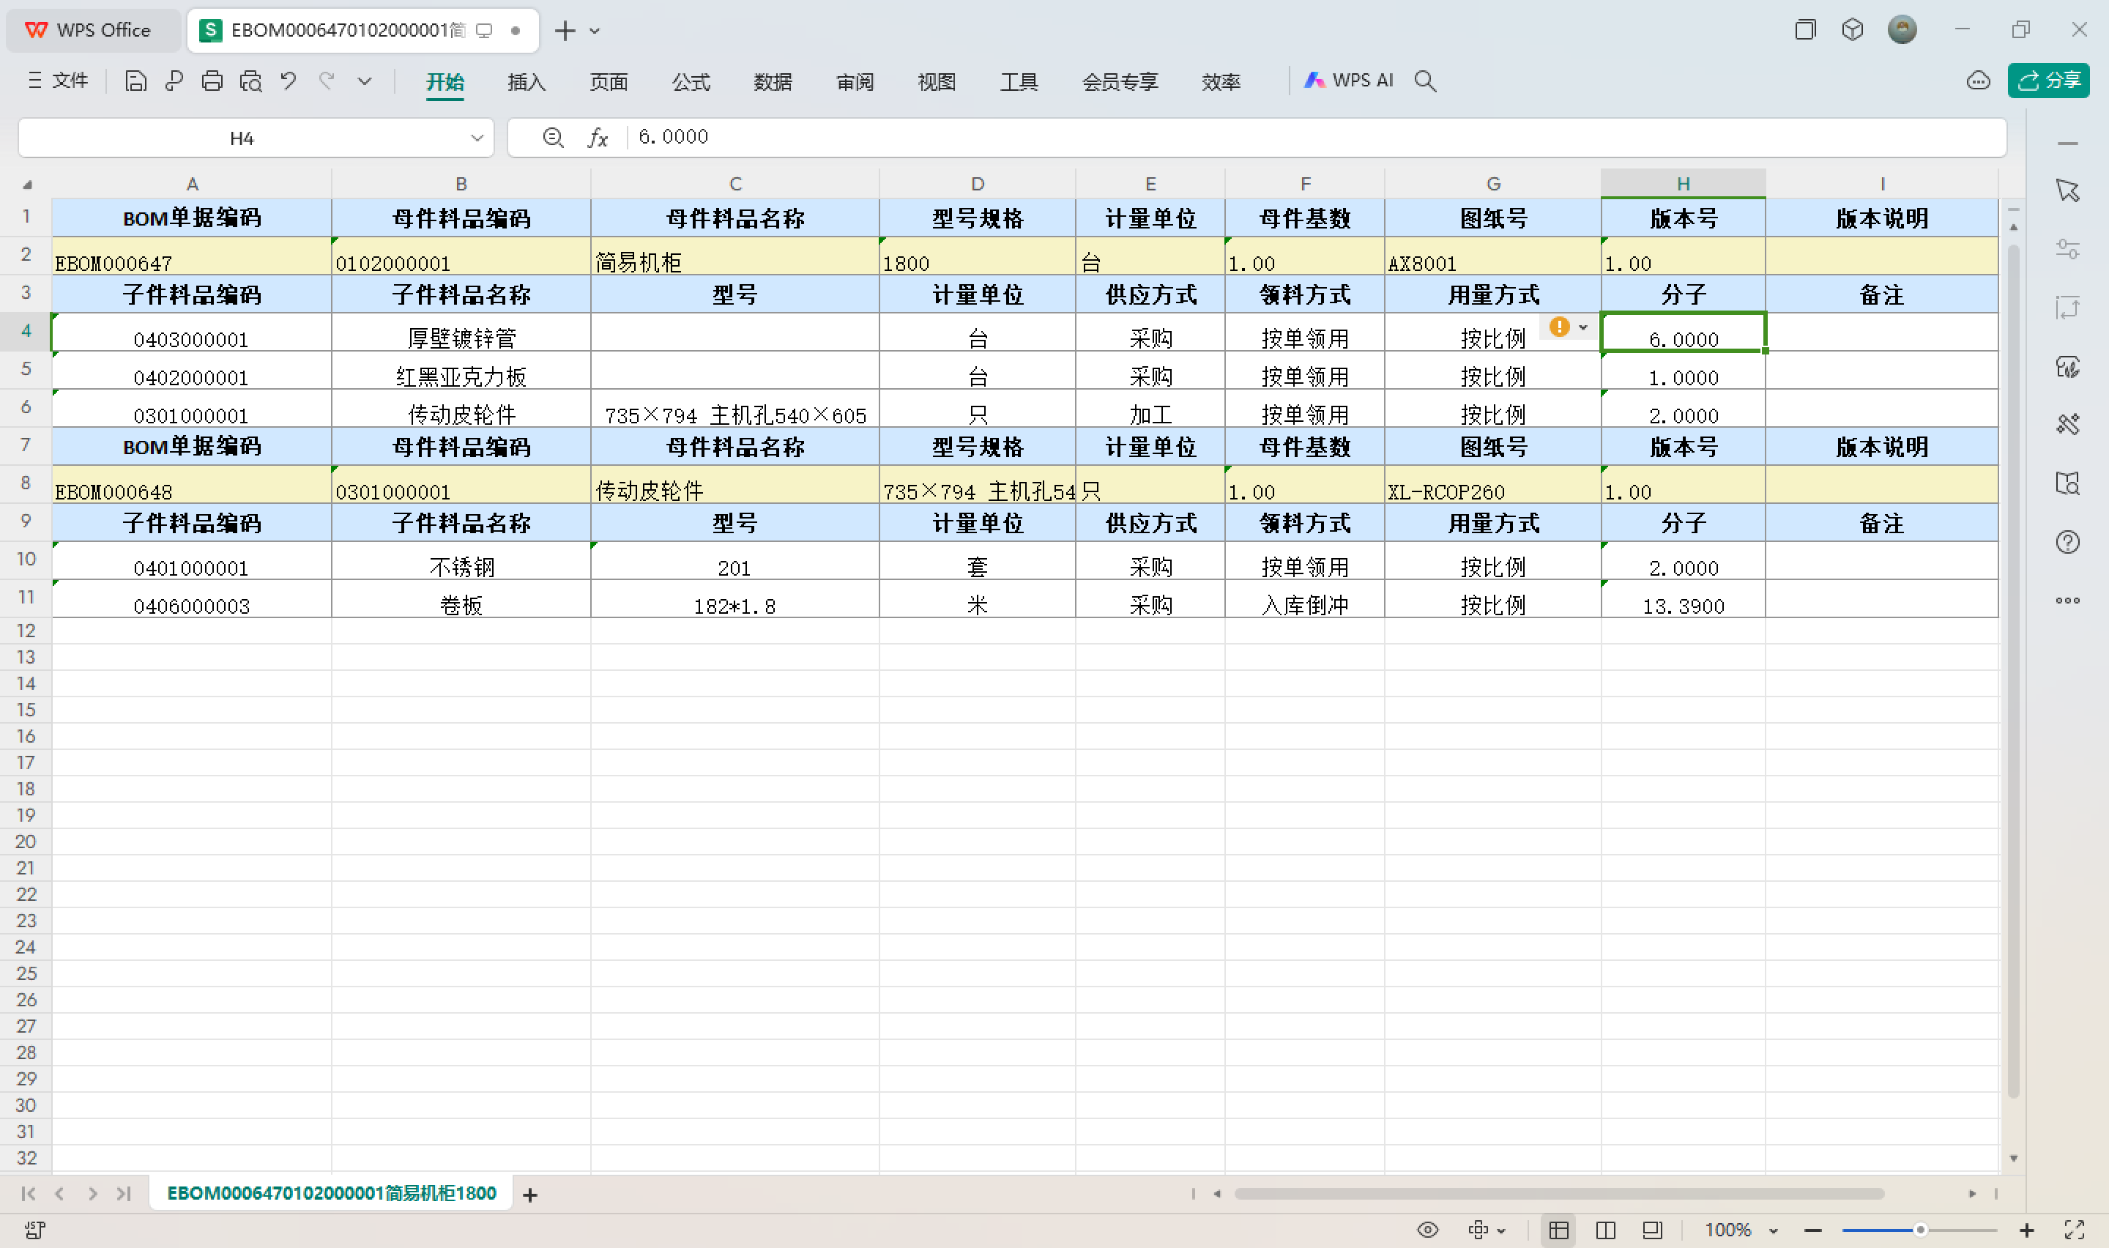Open Print Preview from the toolbar
The height and width of the screenshot is (1248, 2109).
250,81
